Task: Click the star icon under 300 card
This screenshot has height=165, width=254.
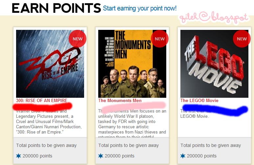Action: coord(19,156)
